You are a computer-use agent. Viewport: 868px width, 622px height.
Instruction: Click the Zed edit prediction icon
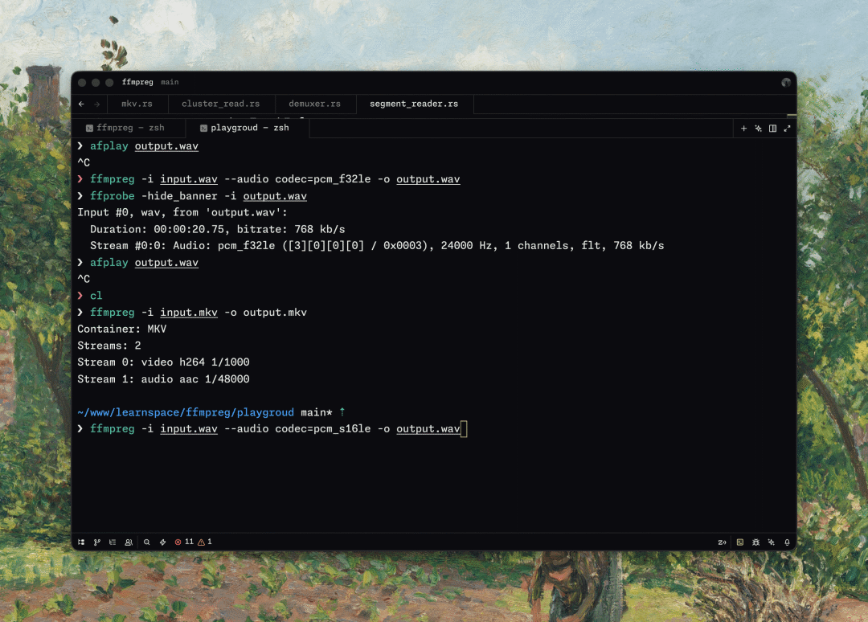pyautogui.click(x=722, y=542)
